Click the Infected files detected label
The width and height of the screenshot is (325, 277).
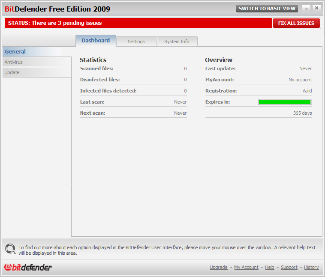[108, 91]
